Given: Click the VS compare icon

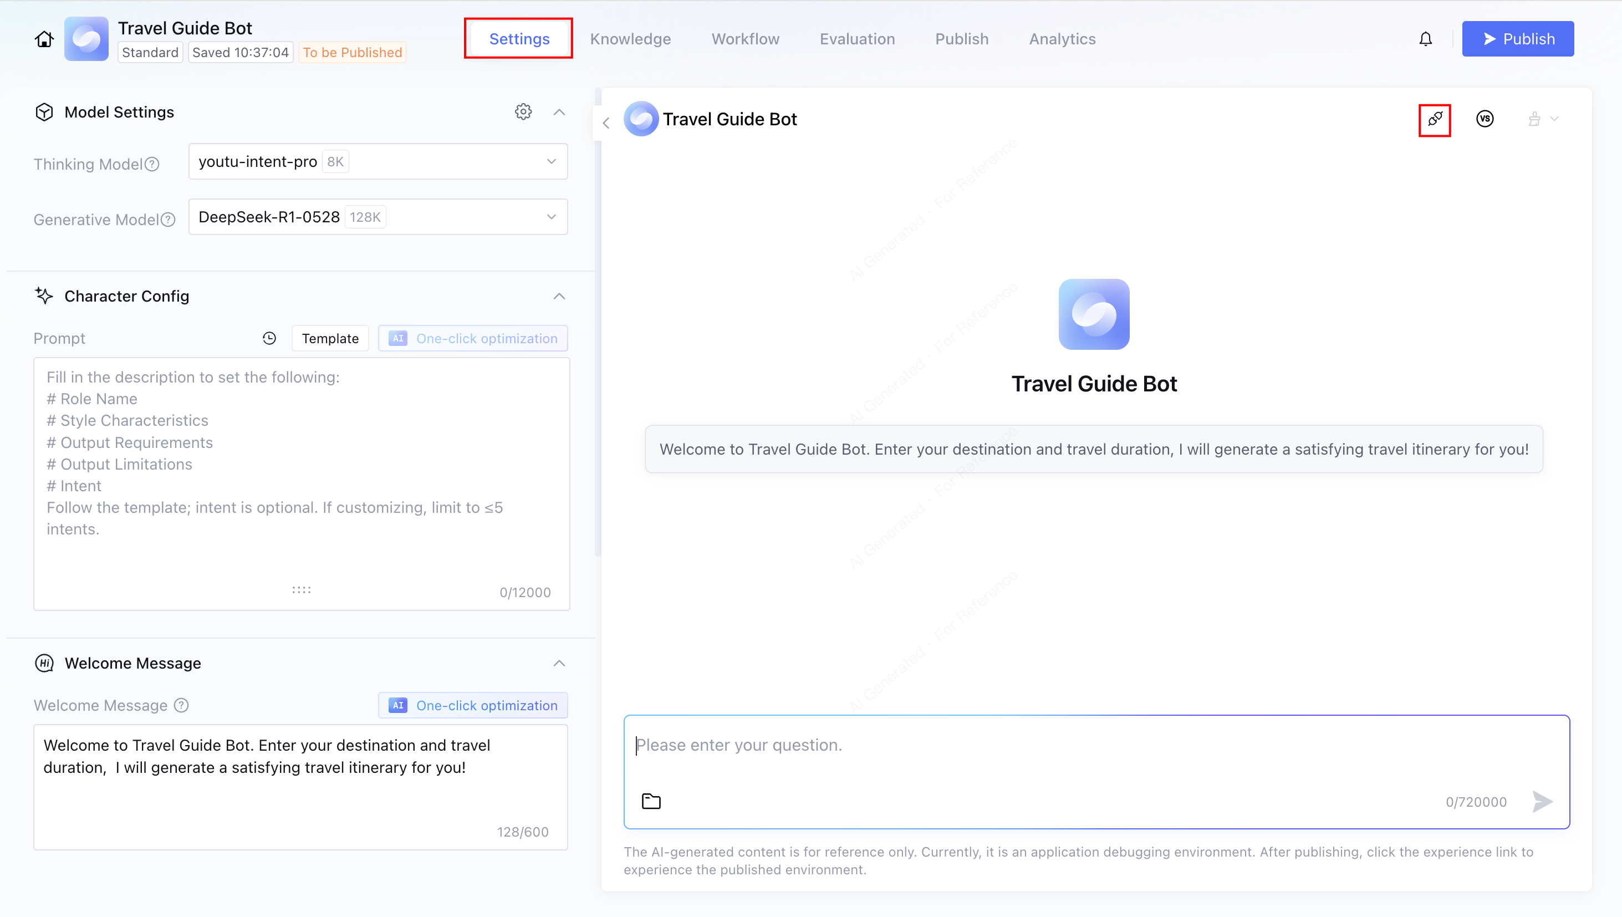Looking at the screenshot, I should [x=1485, y=119].
